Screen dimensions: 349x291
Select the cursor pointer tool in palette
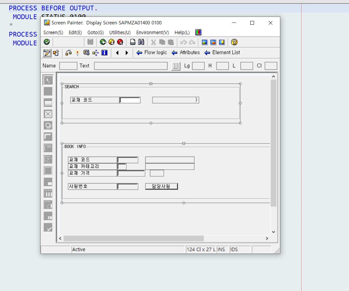pos(48,80)
